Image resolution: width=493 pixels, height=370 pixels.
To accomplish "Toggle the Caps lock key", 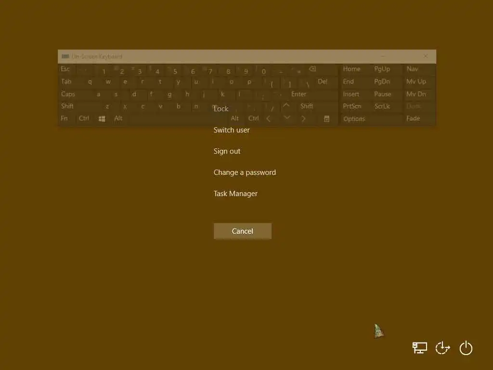I will coord(68,94).
